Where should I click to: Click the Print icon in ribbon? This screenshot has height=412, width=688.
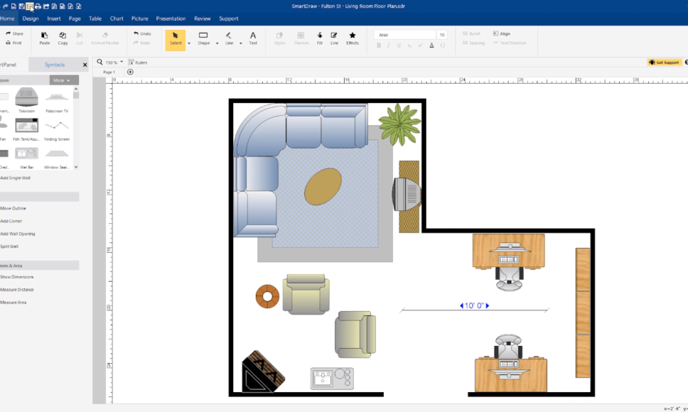(14, 43)
